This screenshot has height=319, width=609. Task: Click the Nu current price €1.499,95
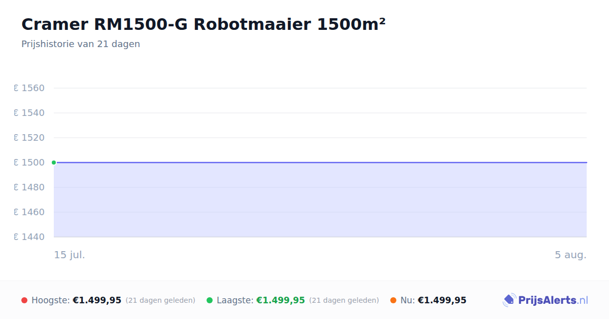coord(442,300)
